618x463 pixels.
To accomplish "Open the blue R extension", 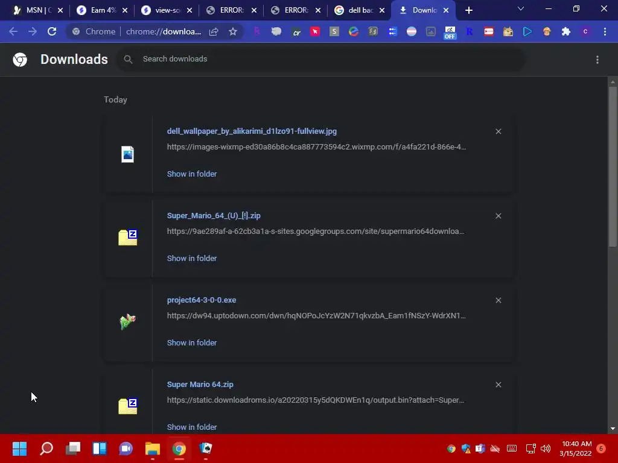I will (x=469, y=31).
